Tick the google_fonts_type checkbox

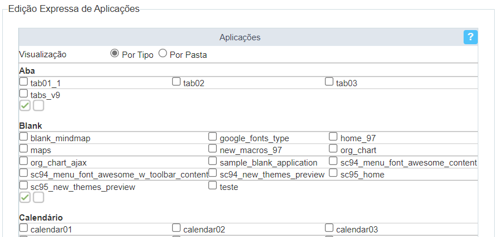pos(213,137)
